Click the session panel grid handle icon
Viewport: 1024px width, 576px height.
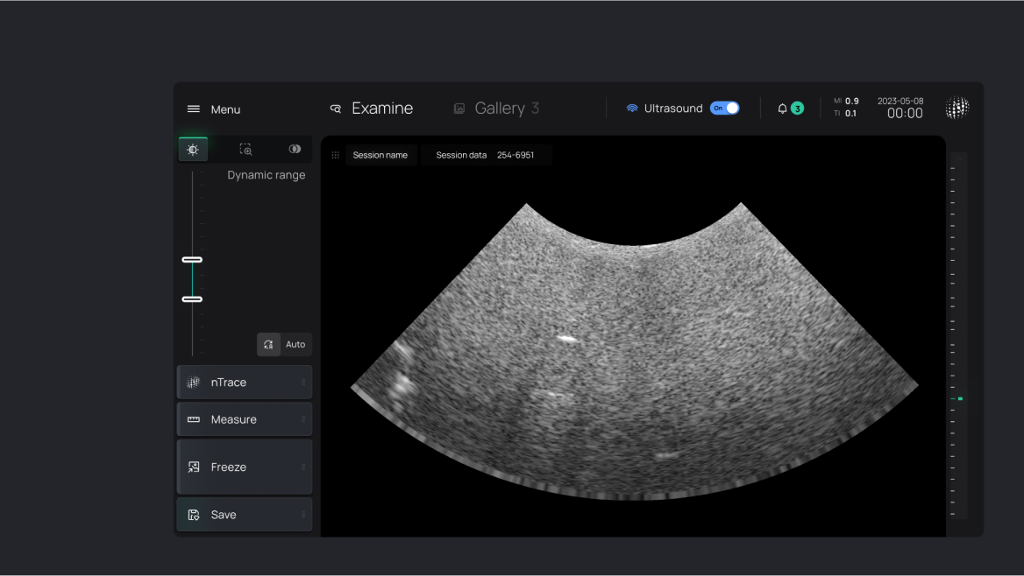(335, 155)
